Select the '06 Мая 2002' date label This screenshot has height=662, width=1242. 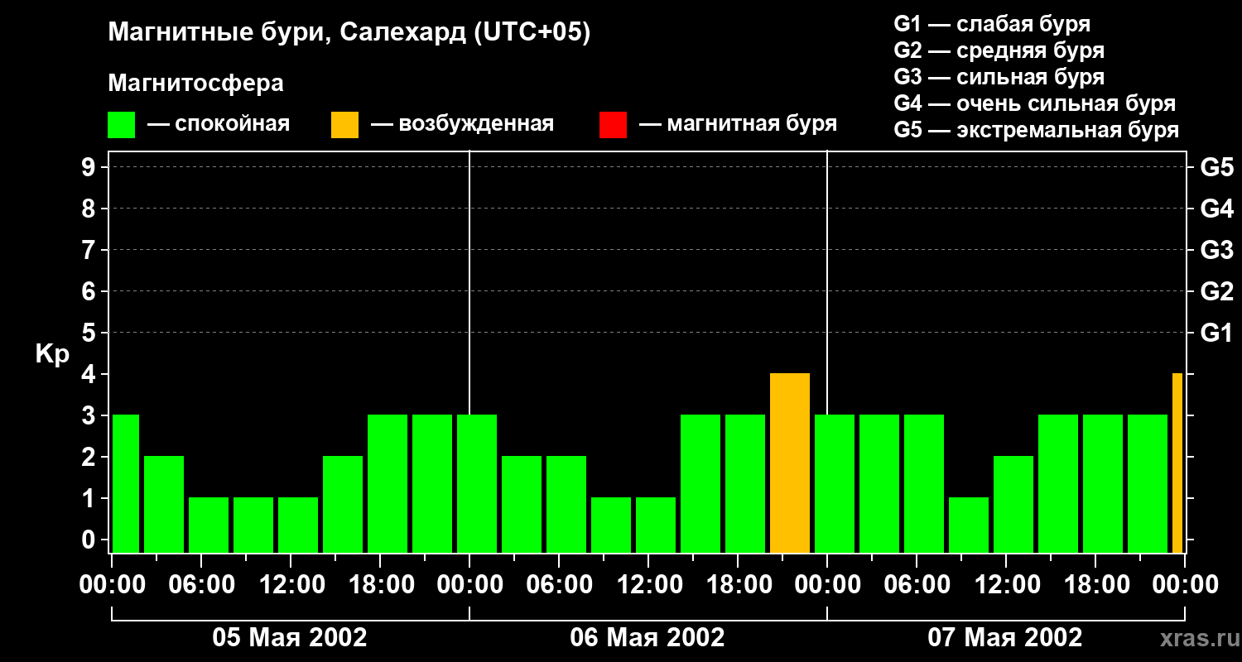[647, 637]
